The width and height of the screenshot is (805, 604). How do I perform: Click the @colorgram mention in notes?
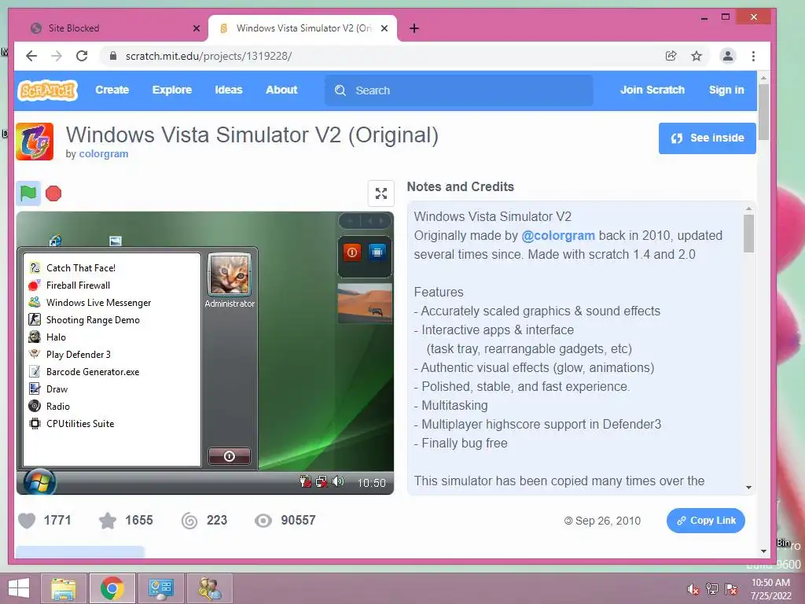(558, 235)
